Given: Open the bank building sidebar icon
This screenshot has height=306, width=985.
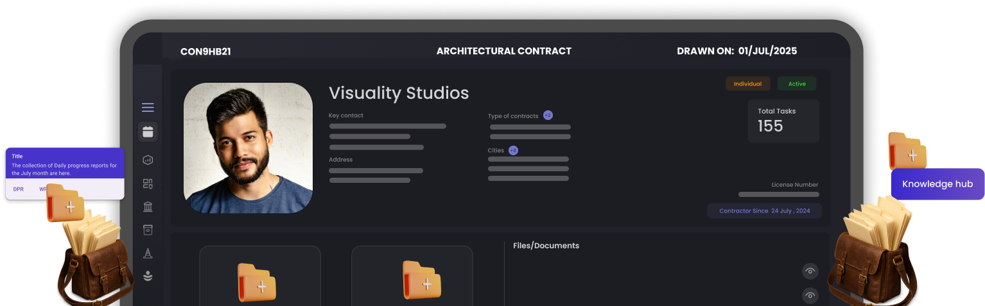Looking at the screenshot, I should 148,207.
